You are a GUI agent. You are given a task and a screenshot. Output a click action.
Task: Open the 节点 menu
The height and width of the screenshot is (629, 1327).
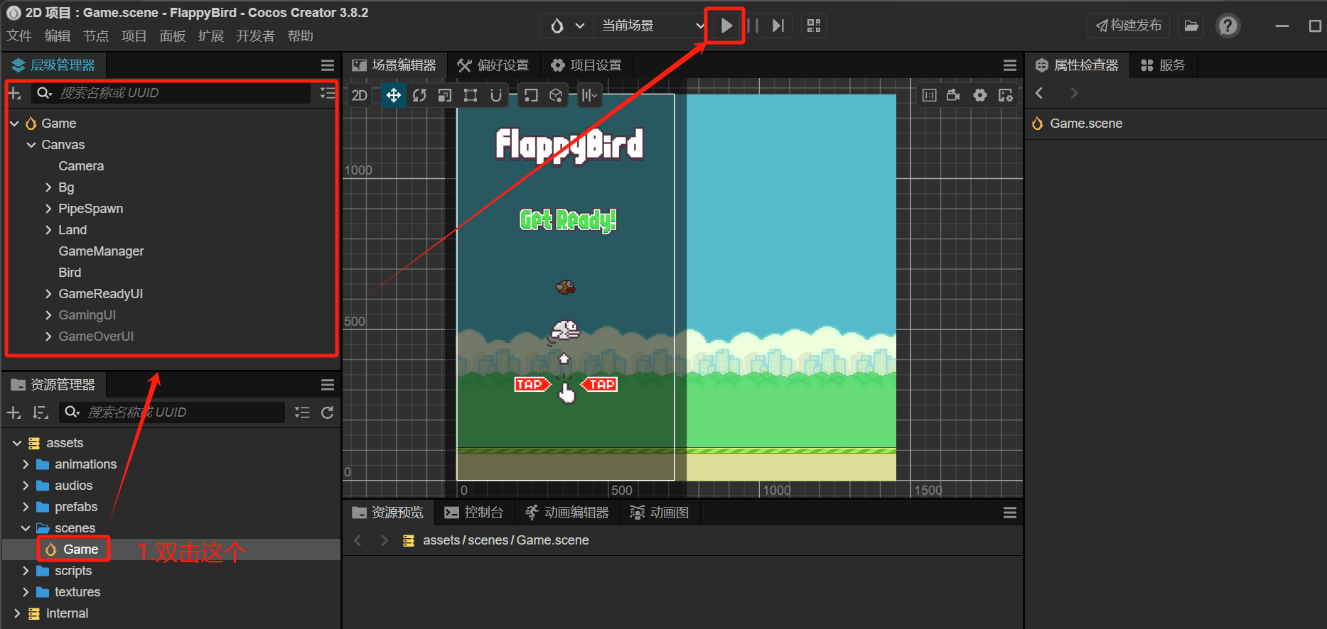(x=96, y=36)
